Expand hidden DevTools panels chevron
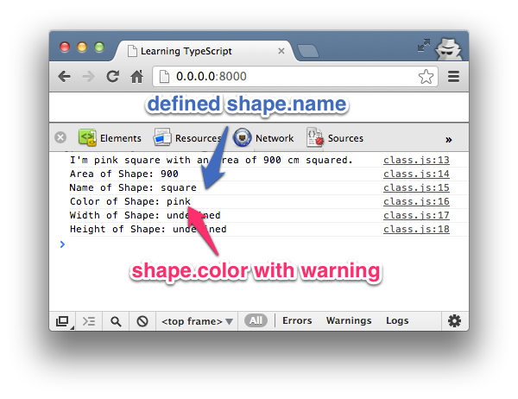 [448, 138]
